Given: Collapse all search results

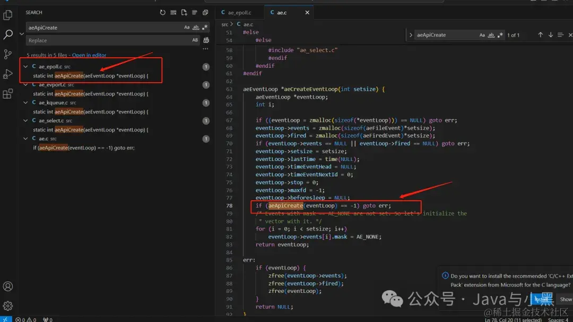Looking at the screenshot, I should [x=205, y=12].
